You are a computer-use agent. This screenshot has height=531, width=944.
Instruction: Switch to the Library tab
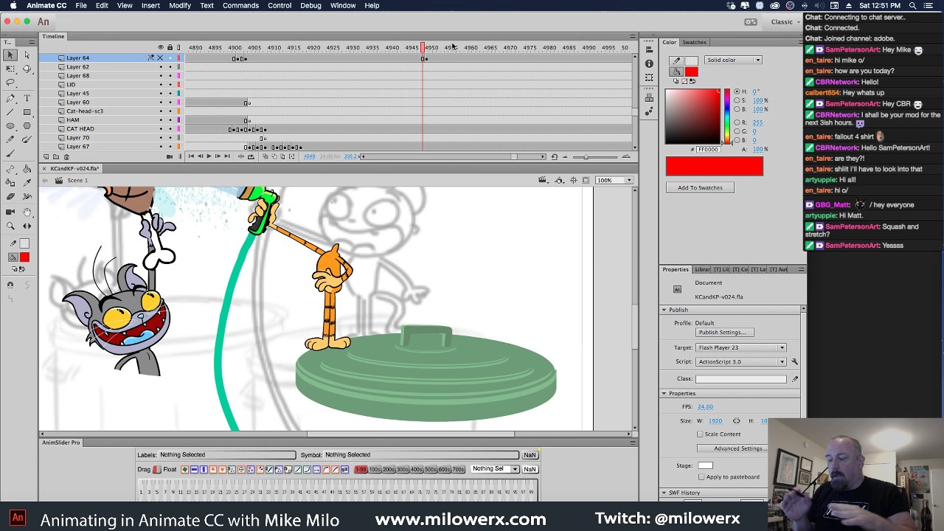pos(703,269)
